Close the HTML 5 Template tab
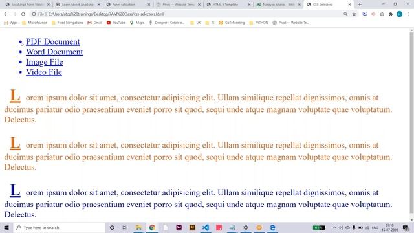 tap(249, 5)
